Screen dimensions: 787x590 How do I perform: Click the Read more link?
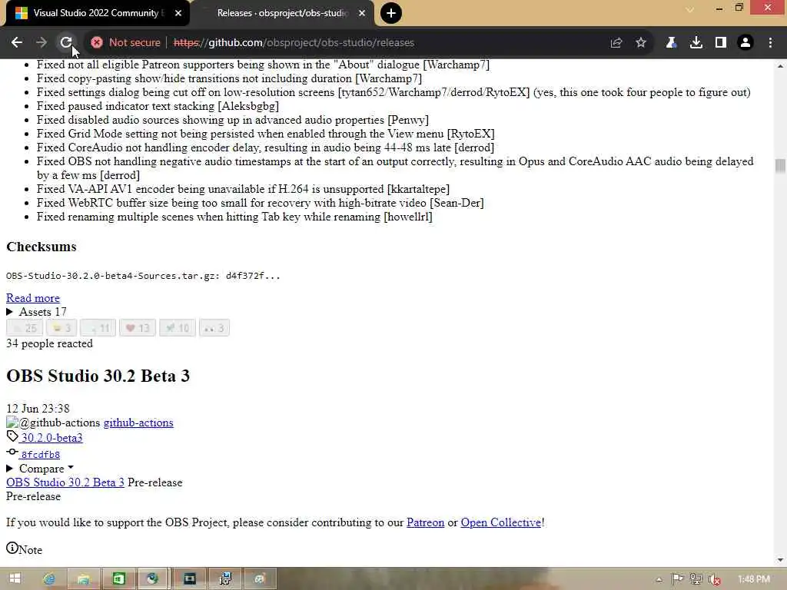tap(32, 298)
